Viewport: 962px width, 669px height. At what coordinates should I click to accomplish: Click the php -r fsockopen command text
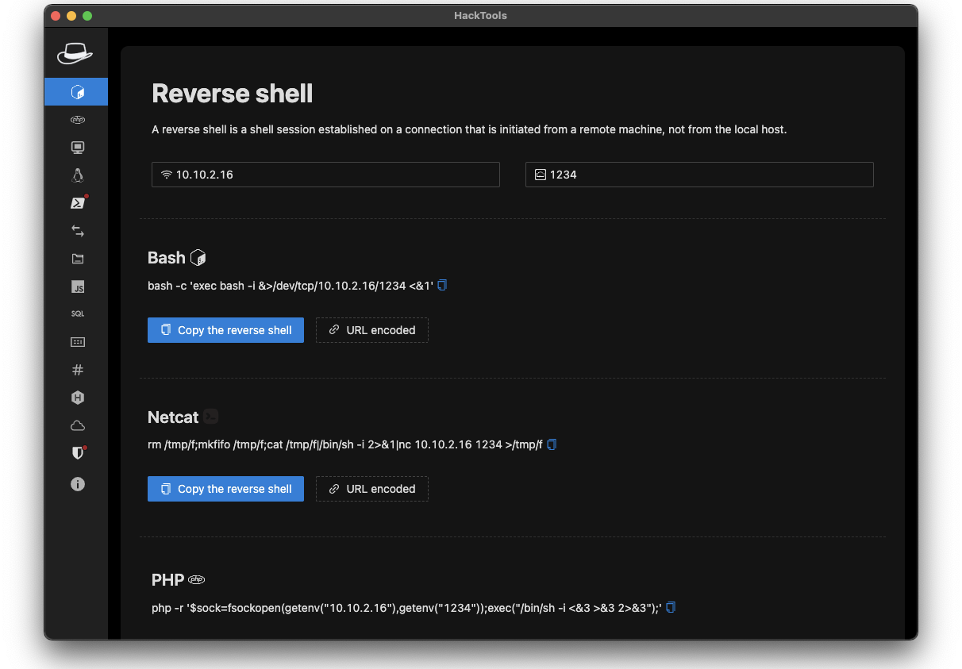tap(406, 608)
